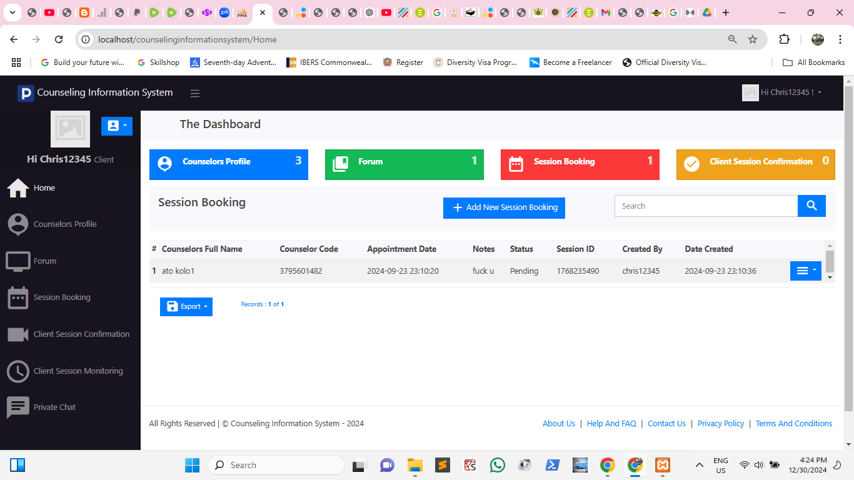Click the Client Session Monitoring clock icon
This screenshot has height=480, width=854.
coord(18,371)
